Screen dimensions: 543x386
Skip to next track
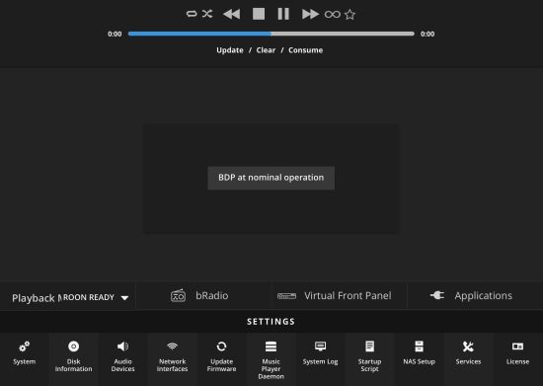click(310, 14)
